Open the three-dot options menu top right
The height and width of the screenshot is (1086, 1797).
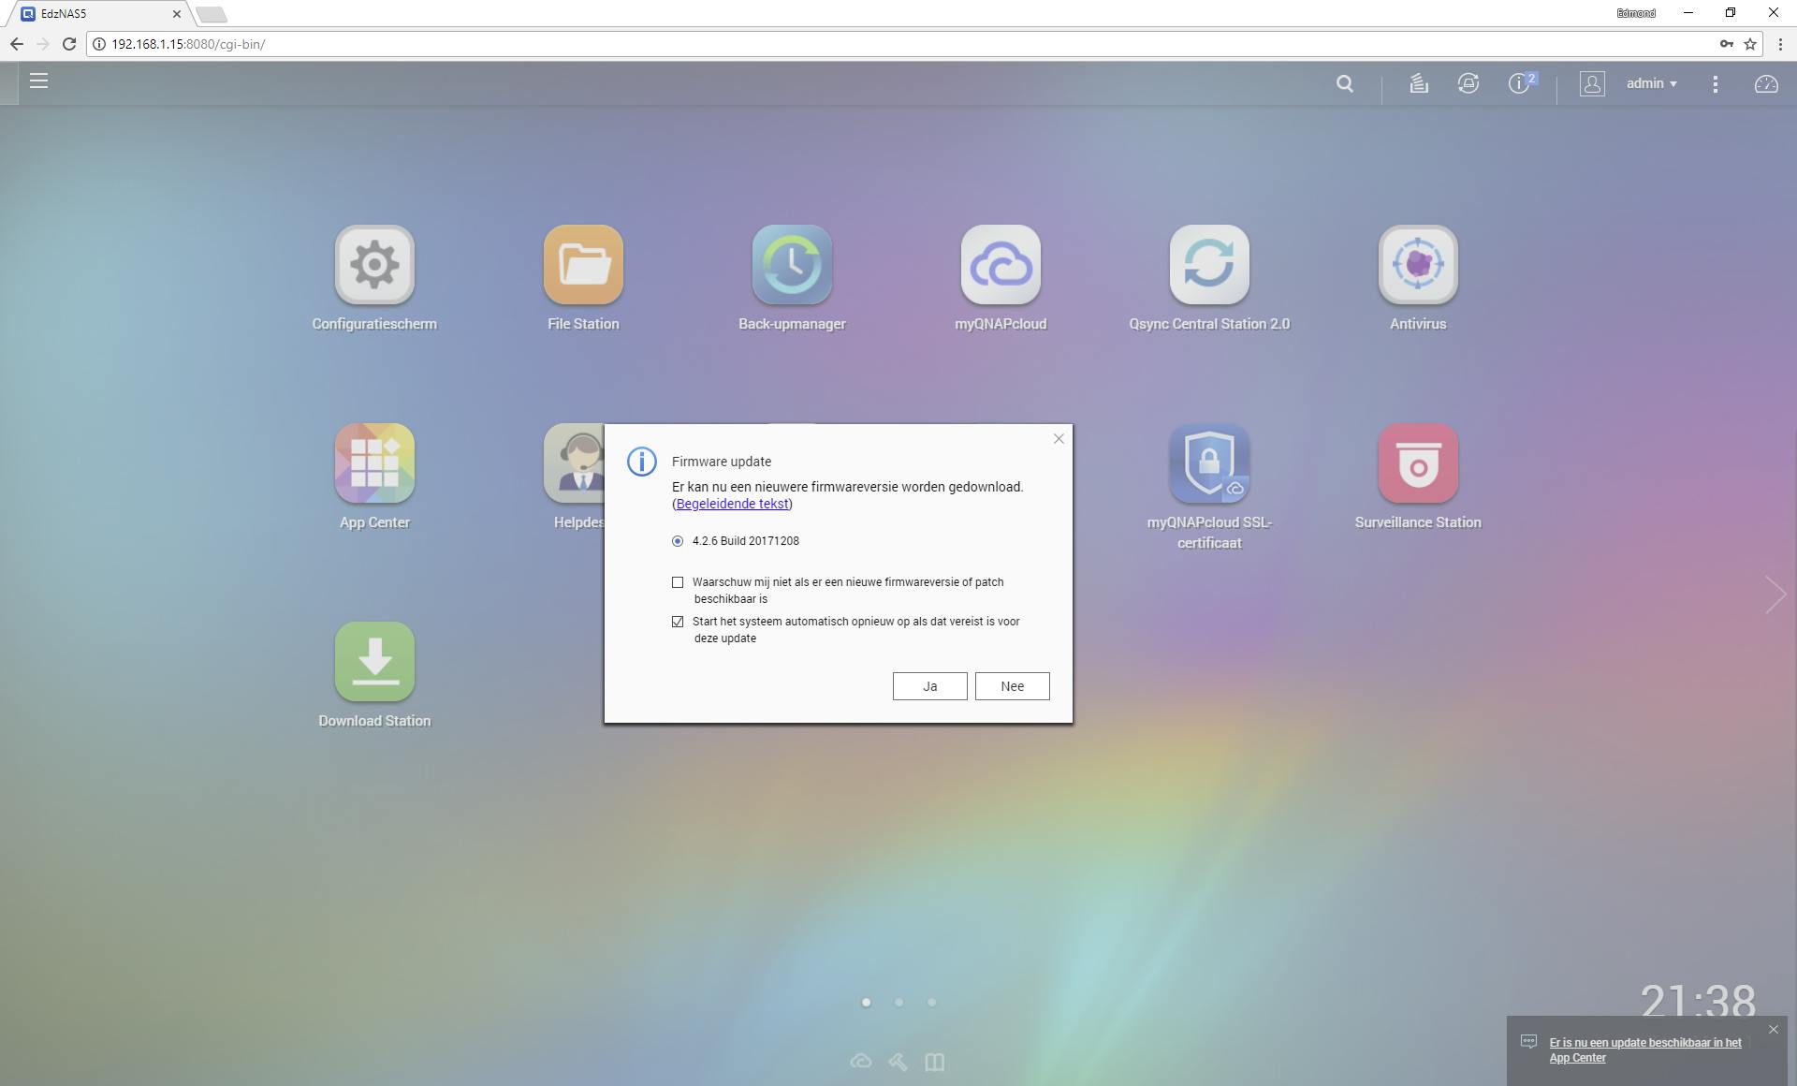[1716, 83]
